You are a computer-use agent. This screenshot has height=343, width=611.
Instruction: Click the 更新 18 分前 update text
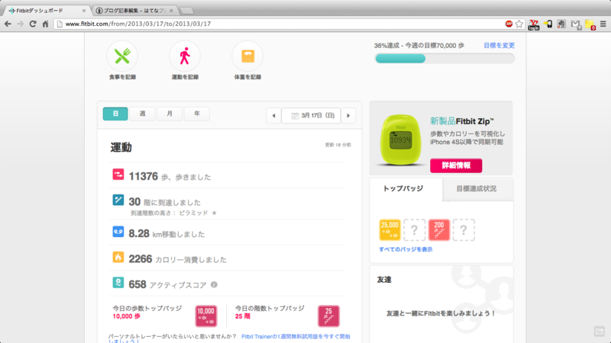[x=338, y=145]
